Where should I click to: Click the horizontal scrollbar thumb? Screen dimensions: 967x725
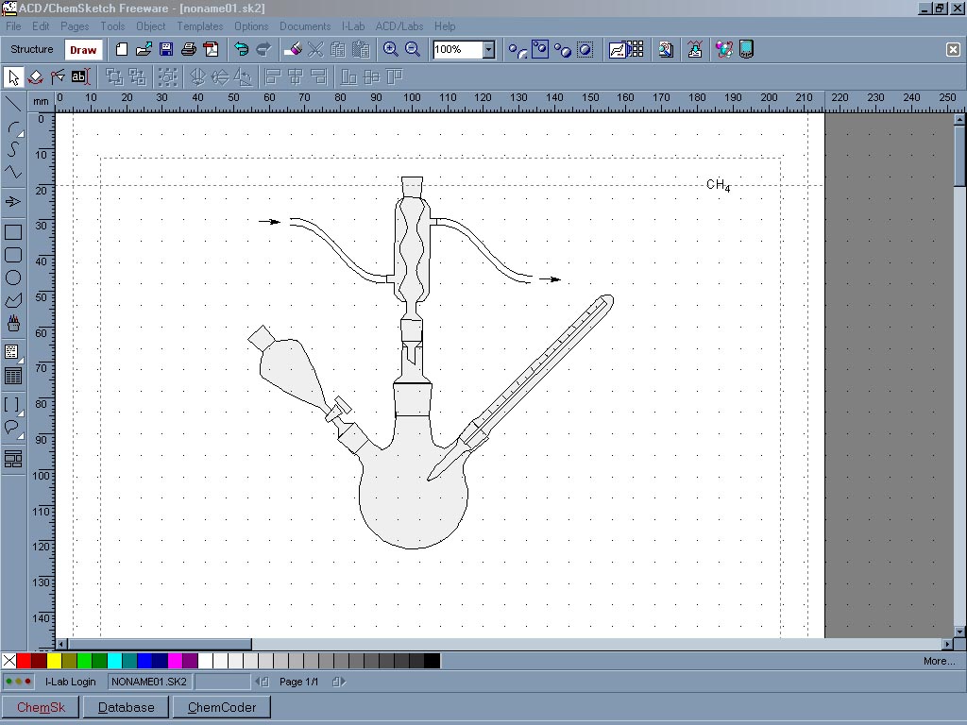coord(159,644)
